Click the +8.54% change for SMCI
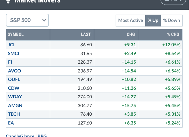 coord(172,54)
